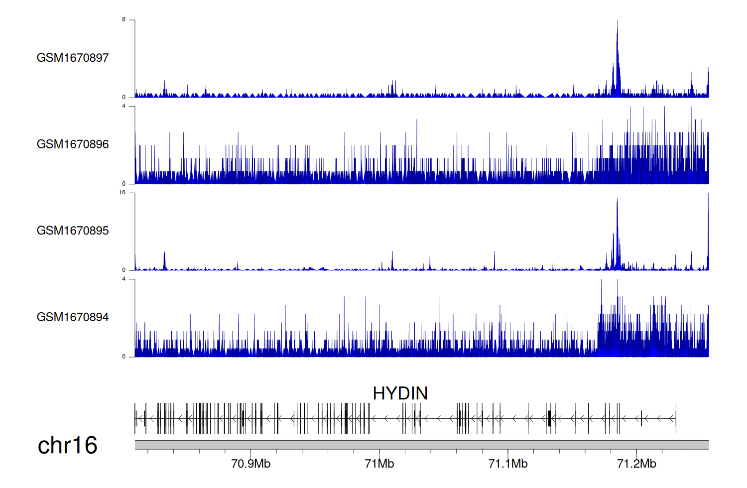747x488 pixels.
Task: Click the gray chromosome ideogram bar
Action: point(421,445)
